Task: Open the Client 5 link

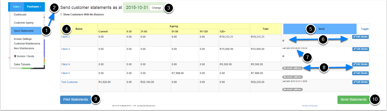Action: 65,73
